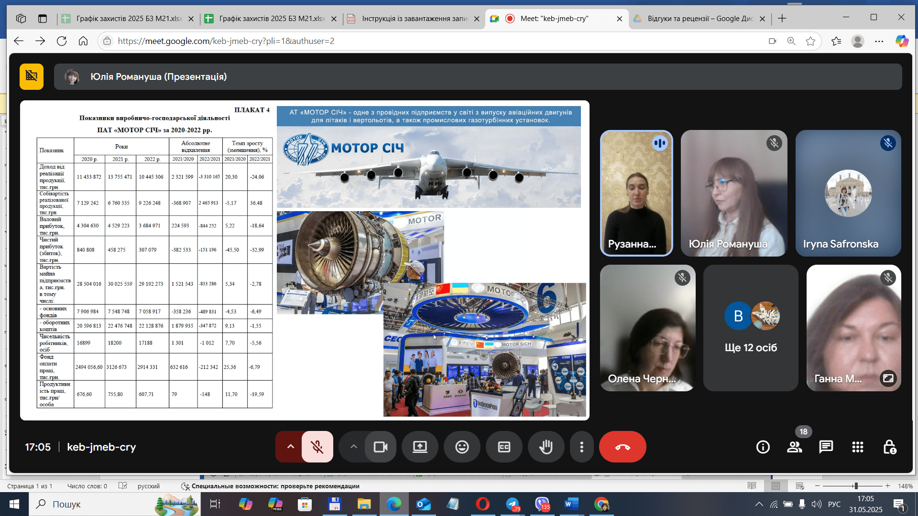Go forward in browser history
Viewport: 918px width, 516px height.
40,41
